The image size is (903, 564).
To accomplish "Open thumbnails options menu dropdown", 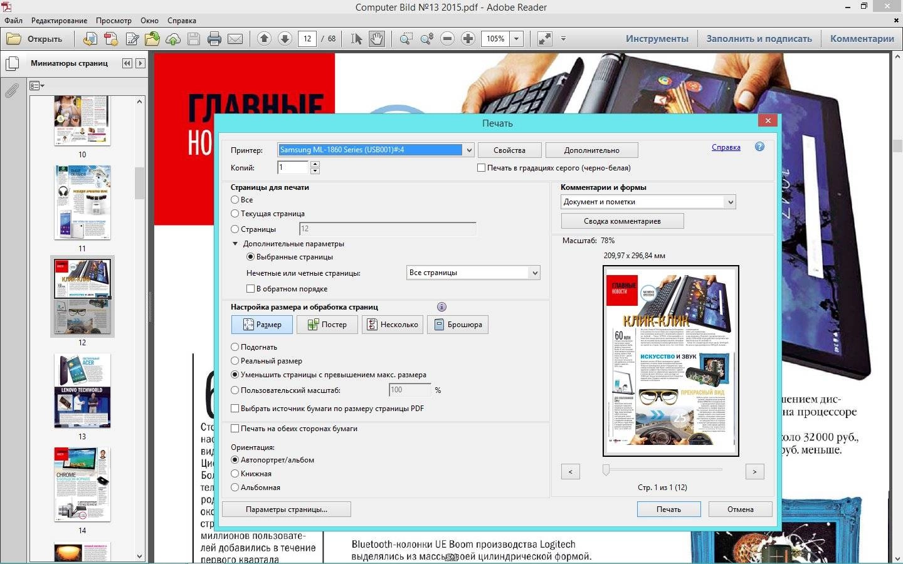I will coord(37,86).
